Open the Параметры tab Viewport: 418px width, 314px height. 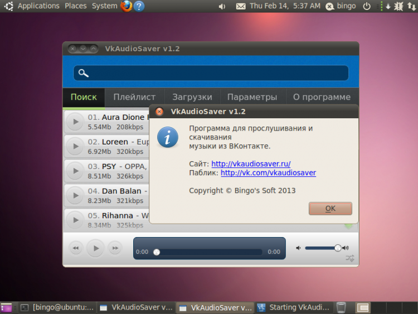(252, 97)
